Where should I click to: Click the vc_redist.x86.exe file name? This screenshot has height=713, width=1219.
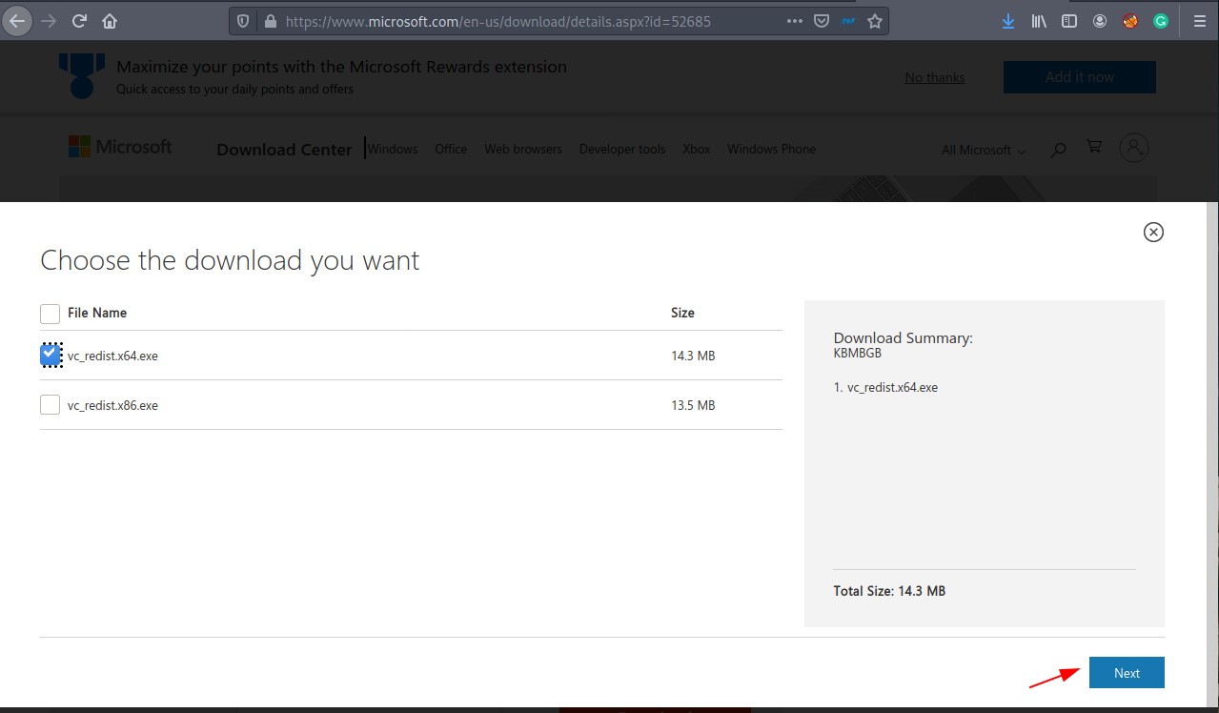112,405
